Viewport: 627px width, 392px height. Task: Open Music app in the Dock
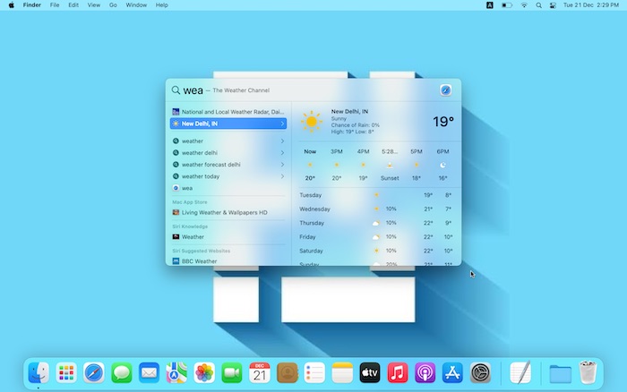[398, 373]
